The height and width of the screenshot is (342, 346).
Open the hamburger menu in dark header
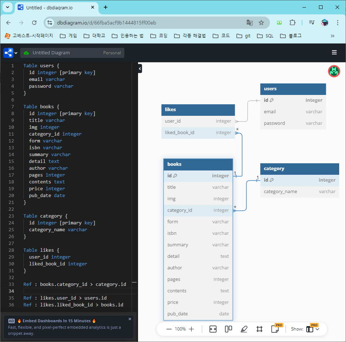point(334,53)
